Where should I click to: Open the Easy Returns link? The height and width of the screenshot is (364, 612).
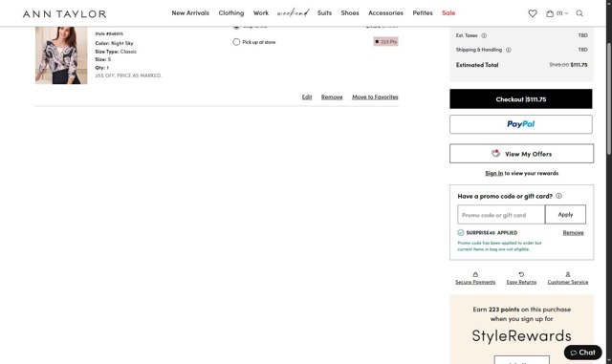coord(521,282)
